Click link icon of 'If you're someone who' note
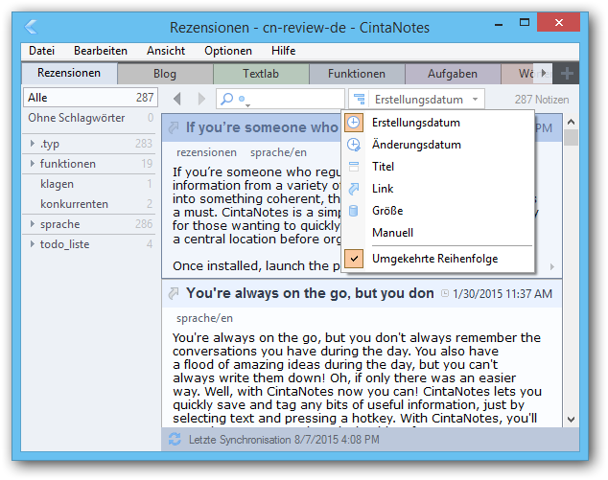This screenshot has width=608, height=480. point(174,127)
